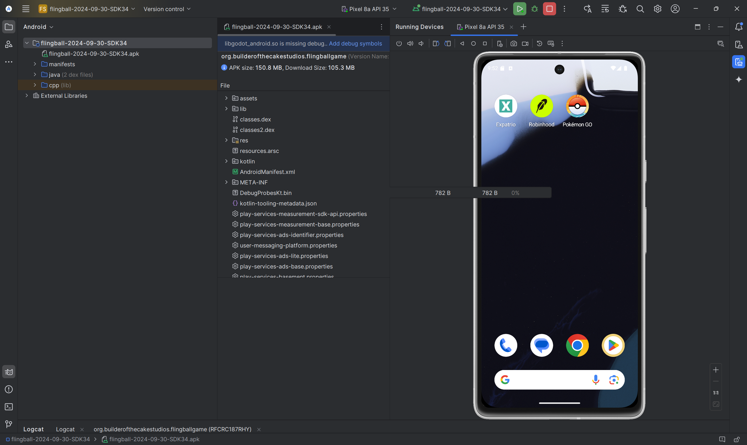
Task: Expand the manifests folder
Action: click(35, 64)
